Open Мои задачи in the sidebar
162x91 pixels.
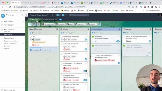8,21
